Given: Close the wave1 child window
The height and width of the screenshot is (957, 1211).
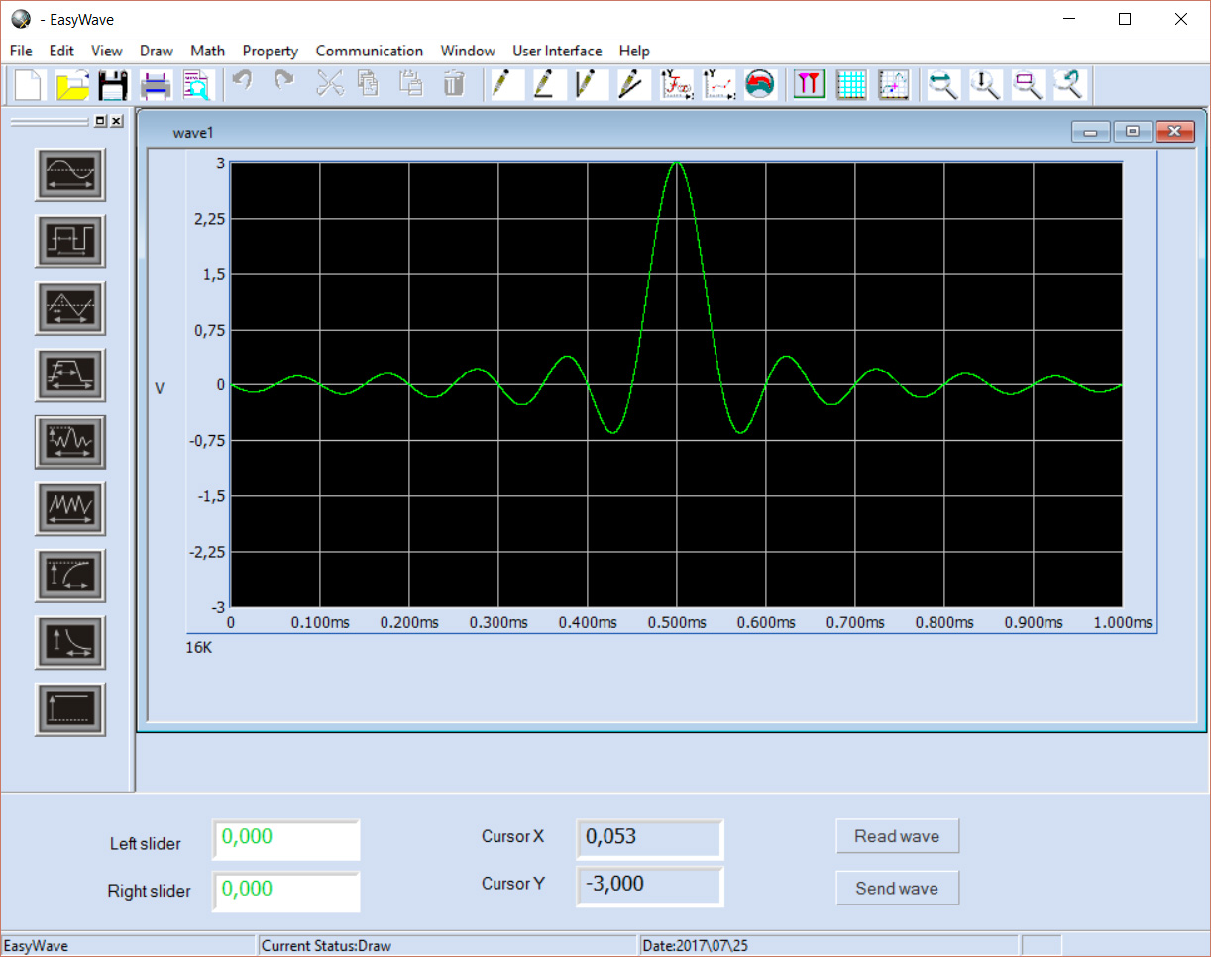Looking at the screenshot, I should click(x=1174, y=131).
